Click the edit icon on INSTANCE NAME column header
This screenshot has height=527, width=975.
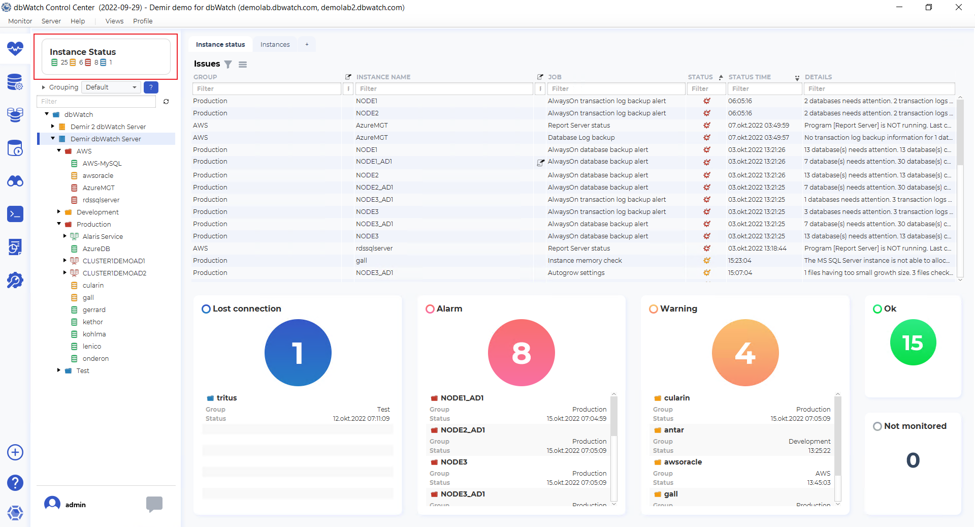coord(540,77)
